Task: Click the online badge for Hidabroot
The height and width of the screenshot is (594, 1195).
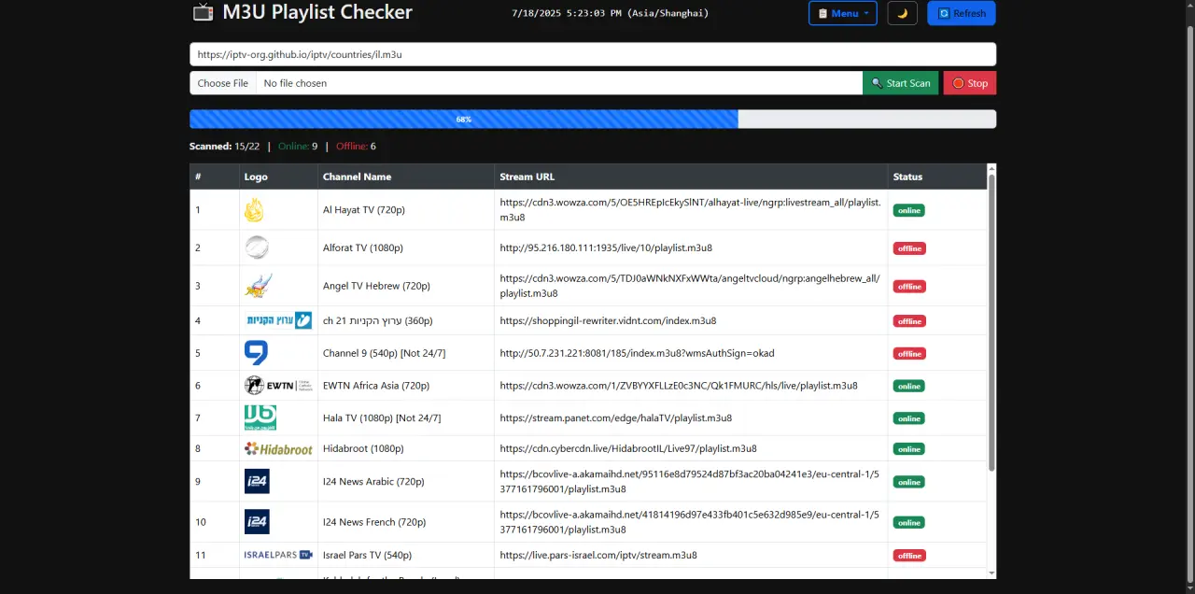Action: 909,448
